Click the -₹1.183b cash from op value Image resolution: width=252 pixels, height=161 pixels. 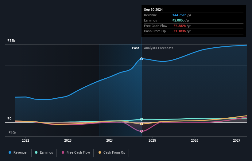(179, 31)
